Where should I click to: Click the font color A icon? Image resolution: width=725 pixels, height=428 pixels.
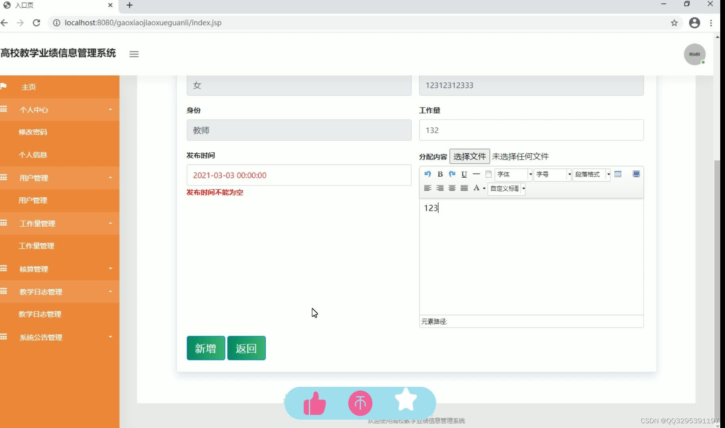click(x=476, y=188)
